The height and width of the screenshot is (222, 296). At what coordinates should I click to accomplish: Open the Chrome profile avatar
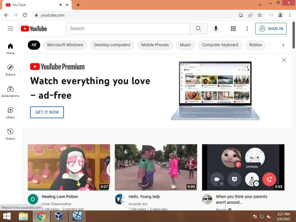280,15
